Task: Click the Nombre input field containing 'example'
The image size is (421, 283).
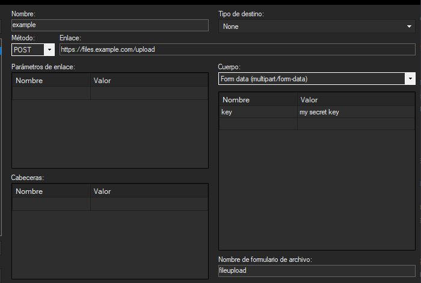Action: coord(110,25)
